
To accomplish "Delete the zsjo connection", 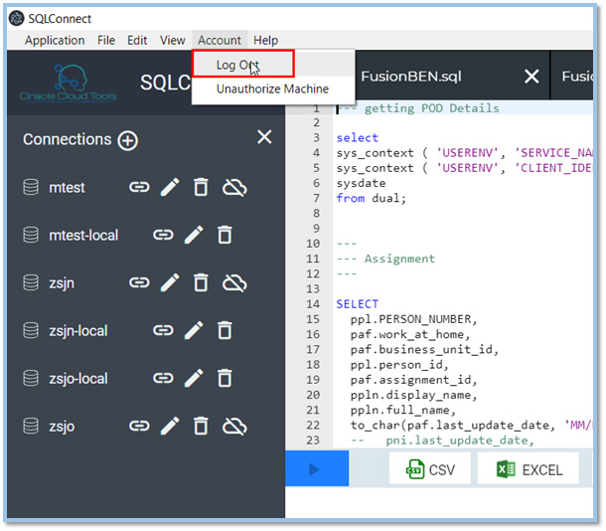I will point(201,427).
